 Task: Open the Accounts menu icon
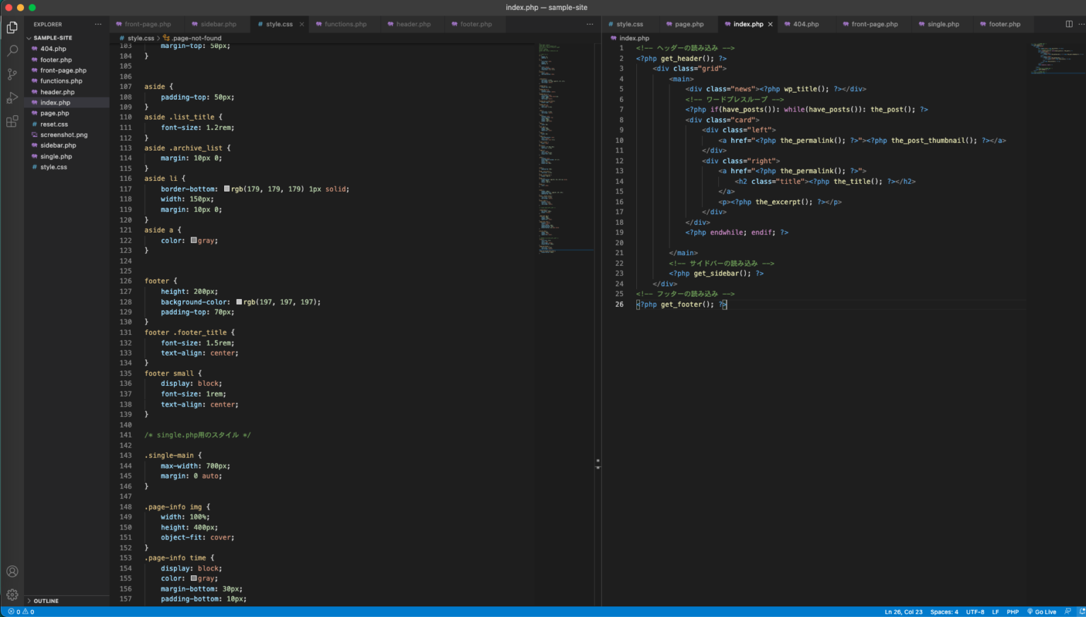[x=12, y=572]
